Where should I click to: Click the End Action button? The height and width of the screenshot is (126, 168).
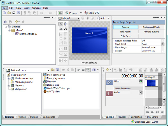pyautogui.click(x=125, y=32)
